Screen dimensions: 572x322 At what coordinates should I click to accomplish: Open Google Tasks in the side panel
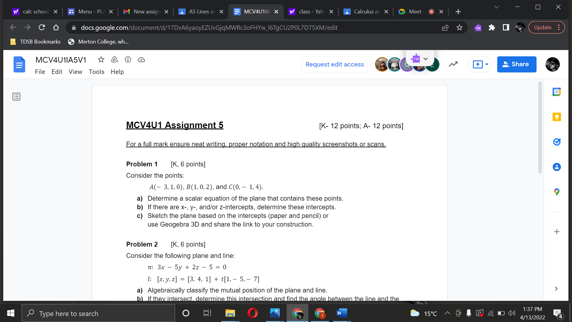[x=557, y=142]
